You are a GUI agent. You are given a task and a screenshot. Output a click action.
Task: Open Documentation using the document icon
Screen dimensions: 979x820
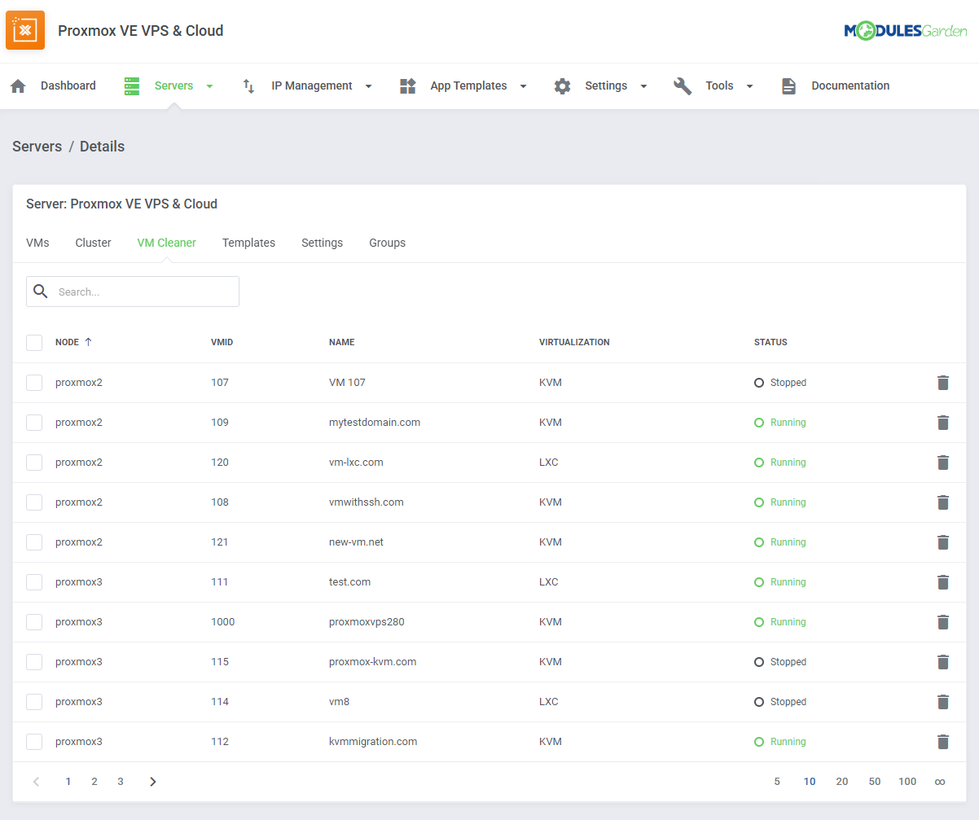(x=788, y=86)
